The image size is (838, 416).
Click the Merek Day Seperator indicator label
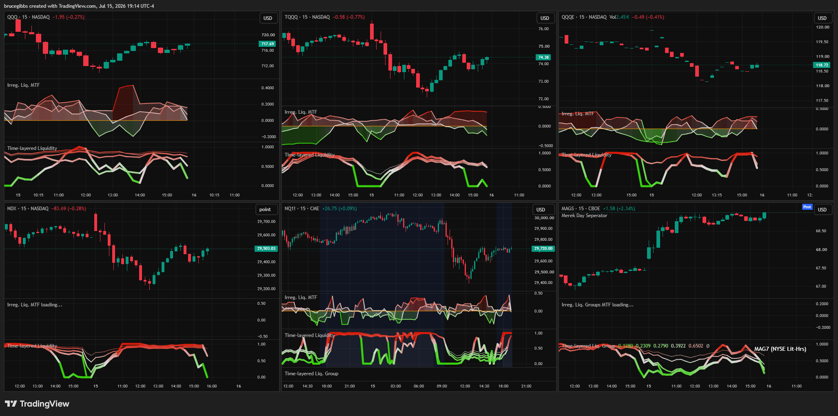coord(584,216)
